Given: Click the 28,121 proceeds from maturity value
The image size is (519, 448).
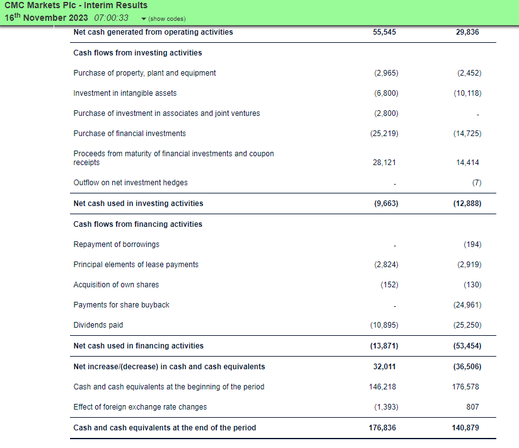Looking at the screenshot, I should [384, 163].
